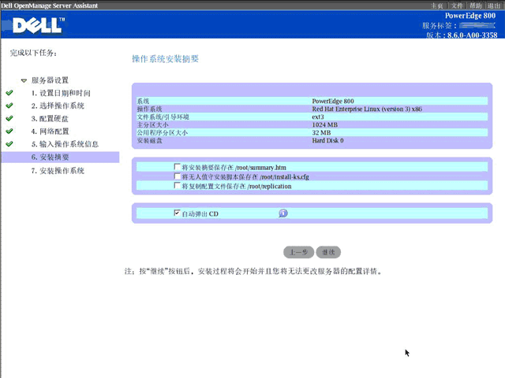Click the 继续 continue button

(x=328, y=252)
